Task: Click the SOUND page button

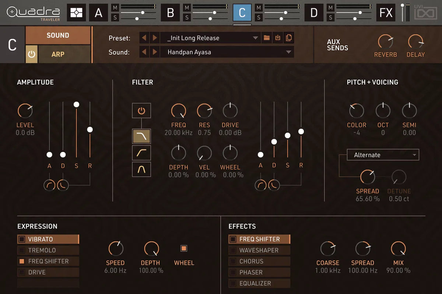Action: pyautogui.click(x=58, y=36)
